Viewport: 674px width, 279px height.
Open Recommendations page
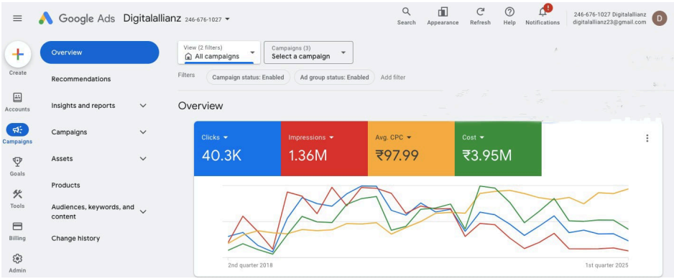coord(80,79)
